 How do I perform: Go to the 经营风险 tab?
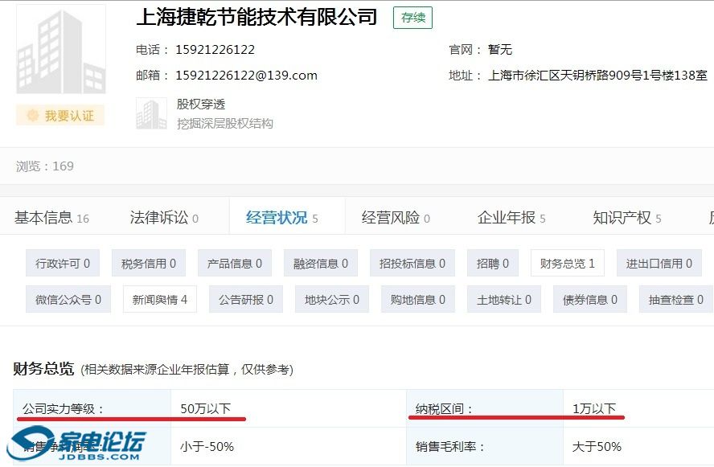396,218
